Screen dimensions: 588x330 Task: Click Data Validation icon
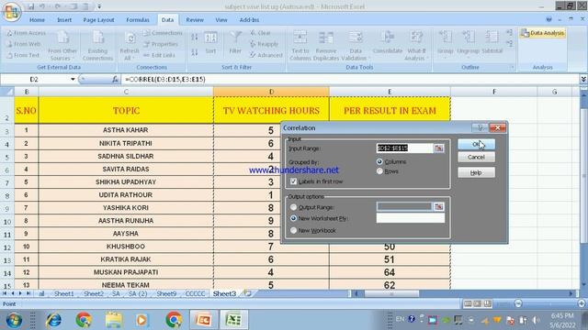[356, 46]
